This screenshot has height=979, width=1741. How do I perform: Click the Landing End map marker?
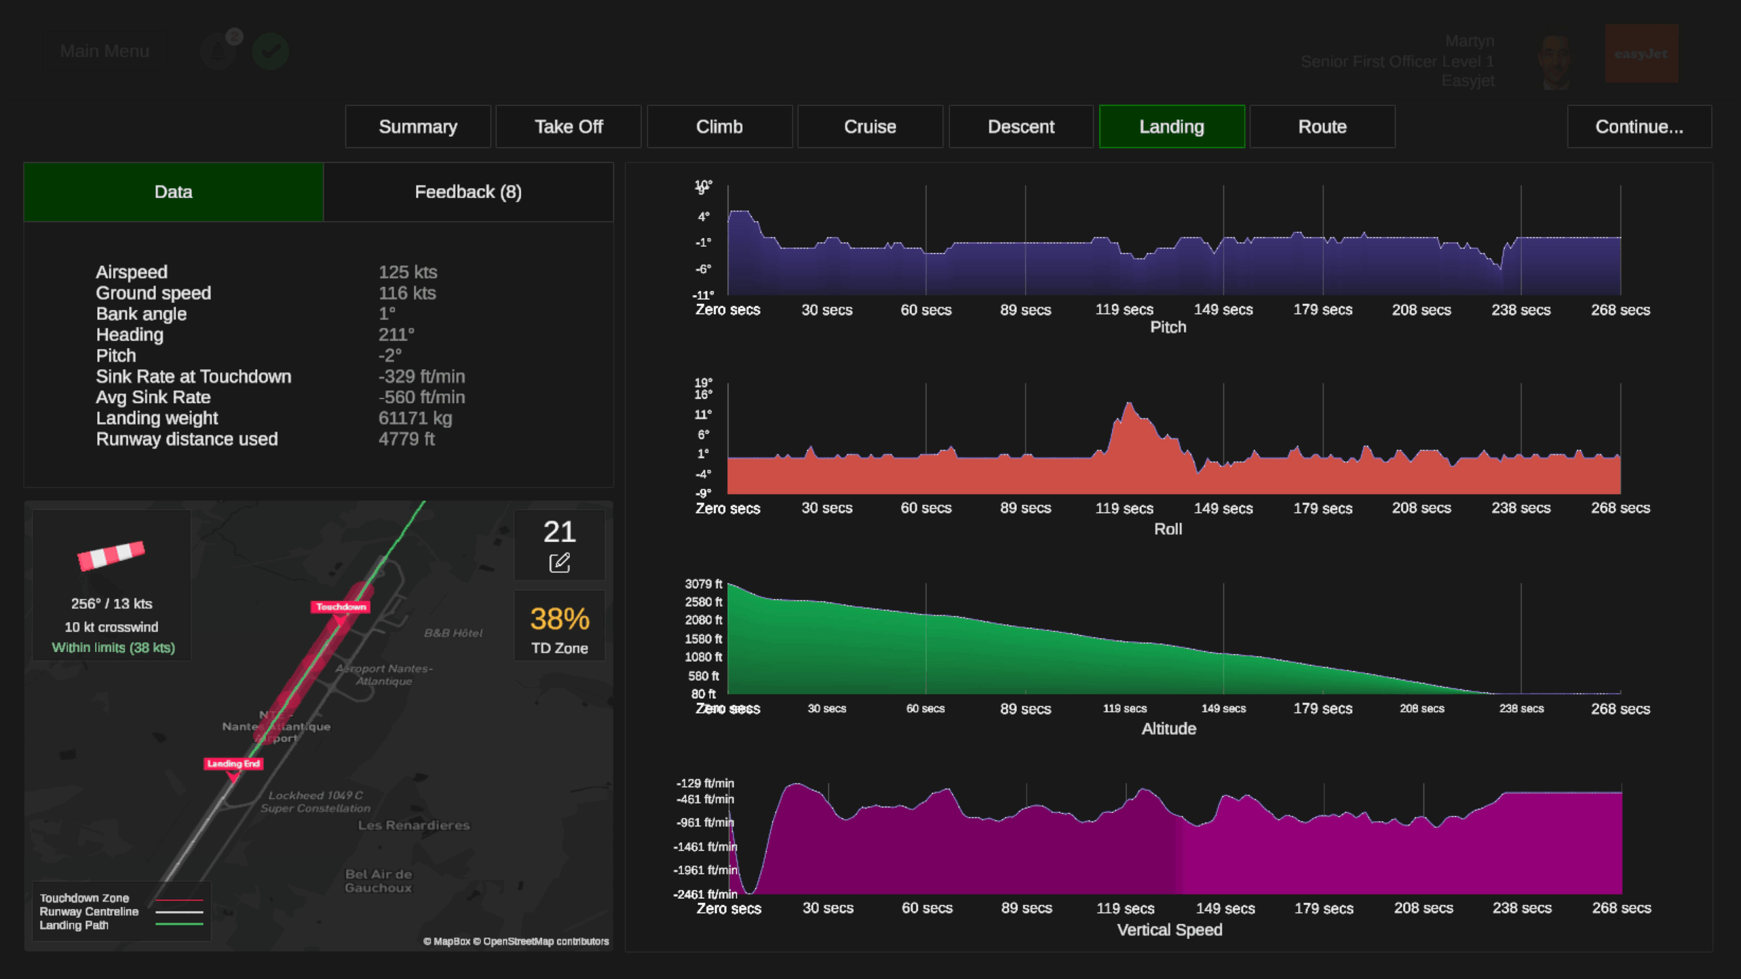click(x=233, y=764)
